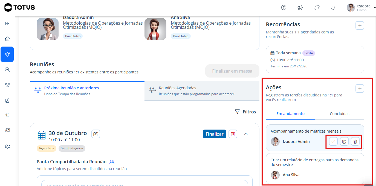This screenshot has height=186, width=376.
Task: Click Izadora Admin avatar in action card
Action: click(x=275, y=142)
